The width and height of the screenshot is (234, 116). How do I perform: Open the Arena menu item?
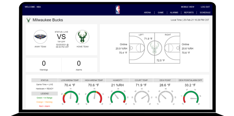tap(147, 12)
